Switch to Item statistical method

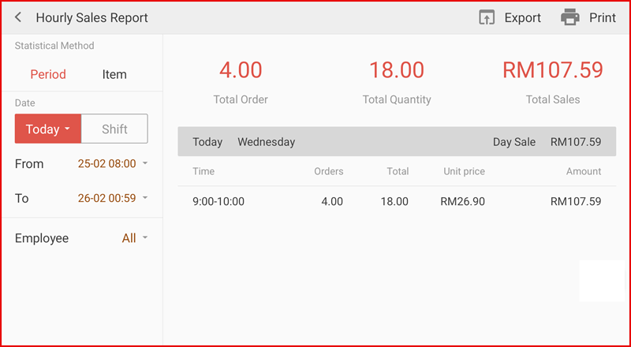click(114, 74)
